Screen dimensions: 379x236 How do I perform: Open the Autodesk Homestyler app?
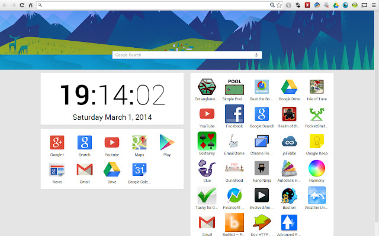click(x=289, y=168)
